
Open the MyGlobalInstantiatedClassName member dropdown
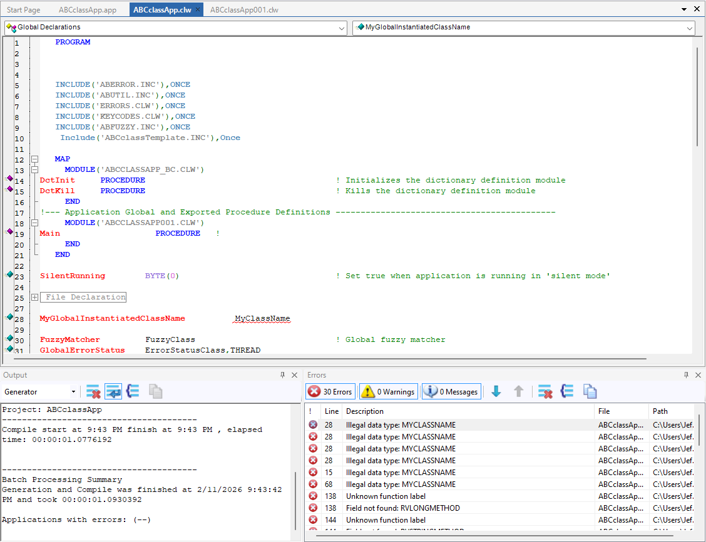pyautogui.click(x=690, y=28)
